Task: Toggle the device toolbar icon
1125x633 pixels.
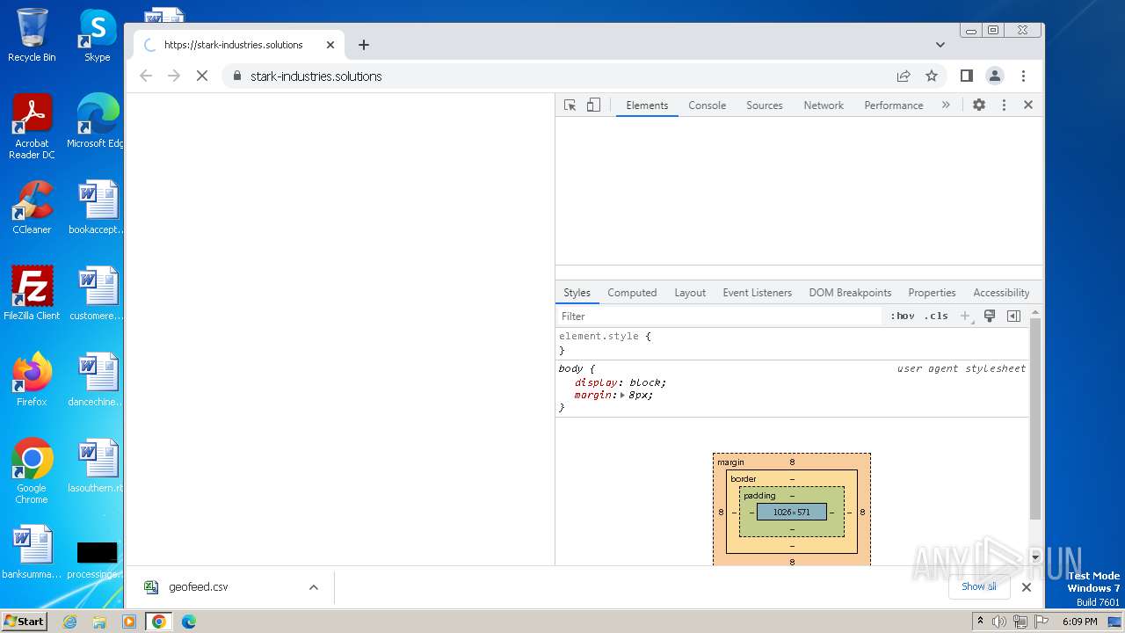Action: (593, 105)
